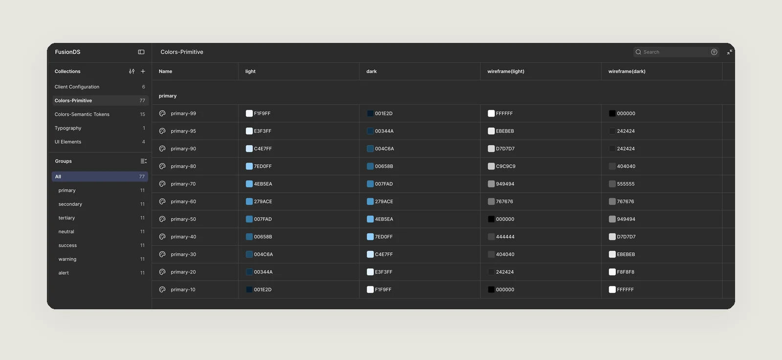This screenshot has width=782, height=360.
Task: Open collection settings sliders icon
Action: pos(131,71)
